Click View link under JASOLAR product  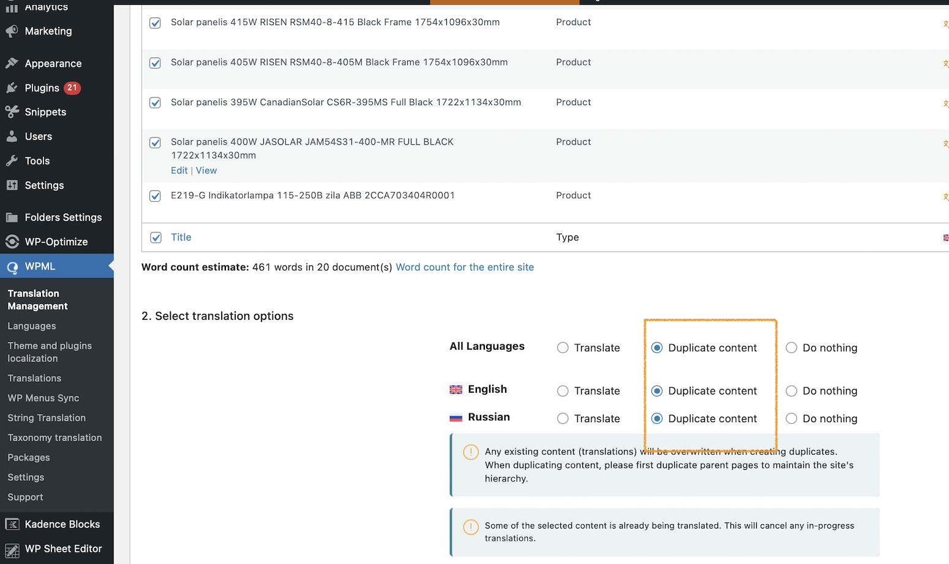click(206, 171)
